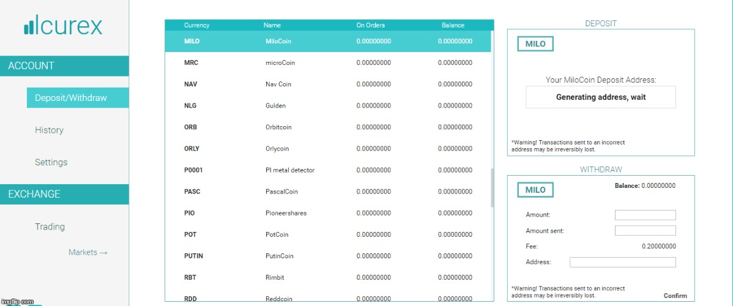
Task: Open the ACCOUNT section header
Action: [x=64, y=66]
